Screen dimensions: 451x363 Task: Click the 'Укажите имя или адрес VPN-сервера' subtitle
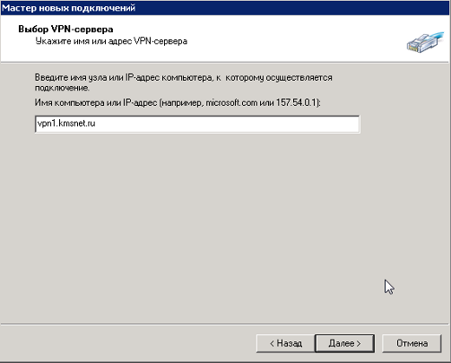click(x=111, y=41)
